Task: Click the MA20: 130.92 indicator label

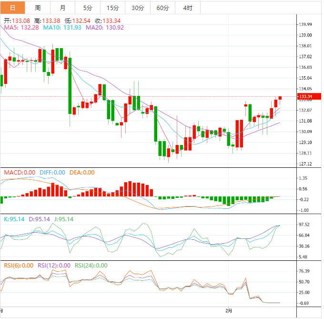Action: [x=105, y=28]
